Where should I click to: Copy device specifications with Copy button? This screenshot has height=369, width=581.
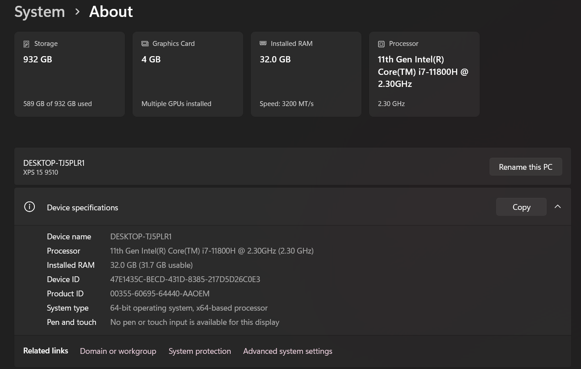(x=521, y=207)
